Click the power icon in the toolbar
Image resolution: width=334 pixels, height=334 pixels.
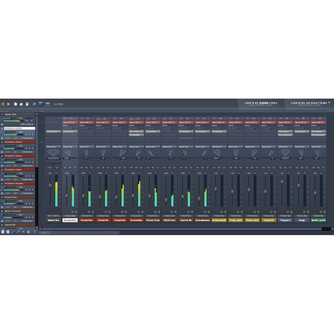(x=3, y=104)
